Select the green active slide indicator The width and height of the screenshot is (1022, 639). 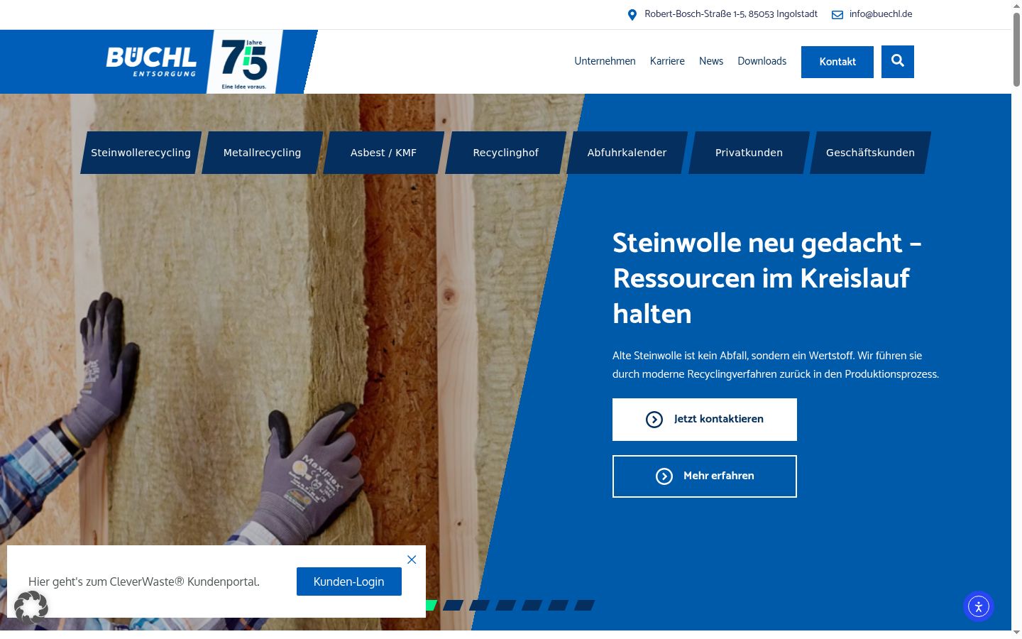tap(431, 605)
